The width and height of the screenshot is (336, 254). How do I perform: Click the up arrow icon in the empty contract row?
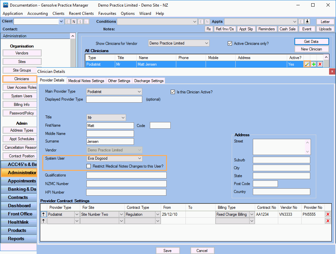(44, 221)
